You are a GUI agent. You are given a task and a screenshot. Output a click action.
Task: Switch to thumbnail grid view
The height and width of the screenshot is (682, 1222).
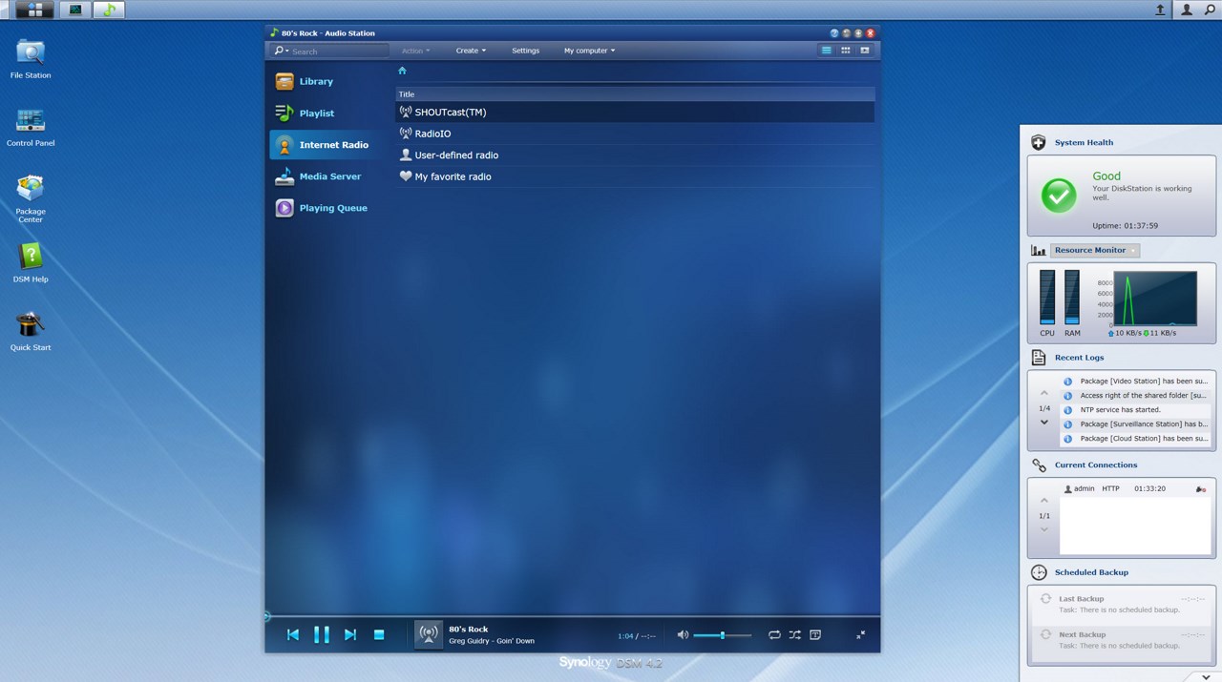click(x=846, y=51)
